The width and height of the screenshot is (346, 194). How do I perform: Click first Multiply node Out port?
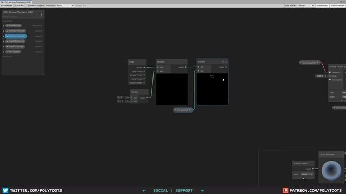(x=185, y=67)
